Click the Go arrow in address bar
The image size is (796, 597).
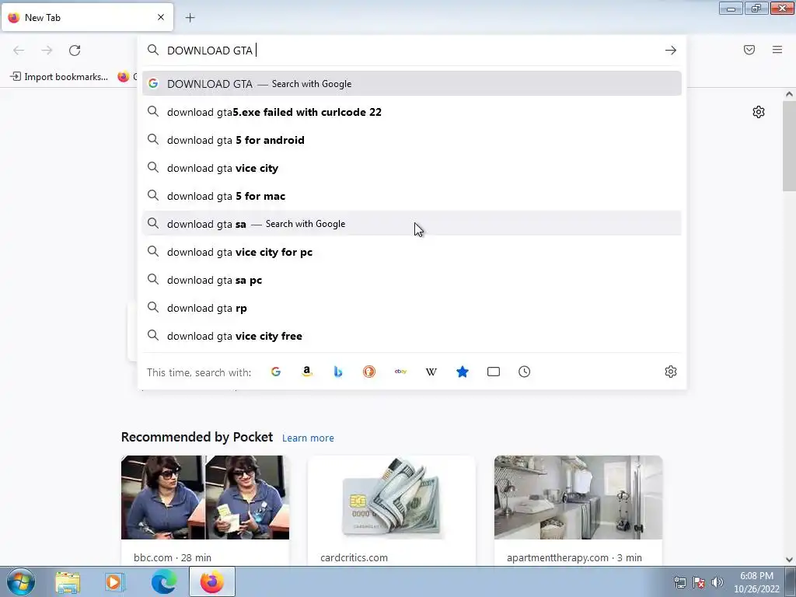point(671,51)
